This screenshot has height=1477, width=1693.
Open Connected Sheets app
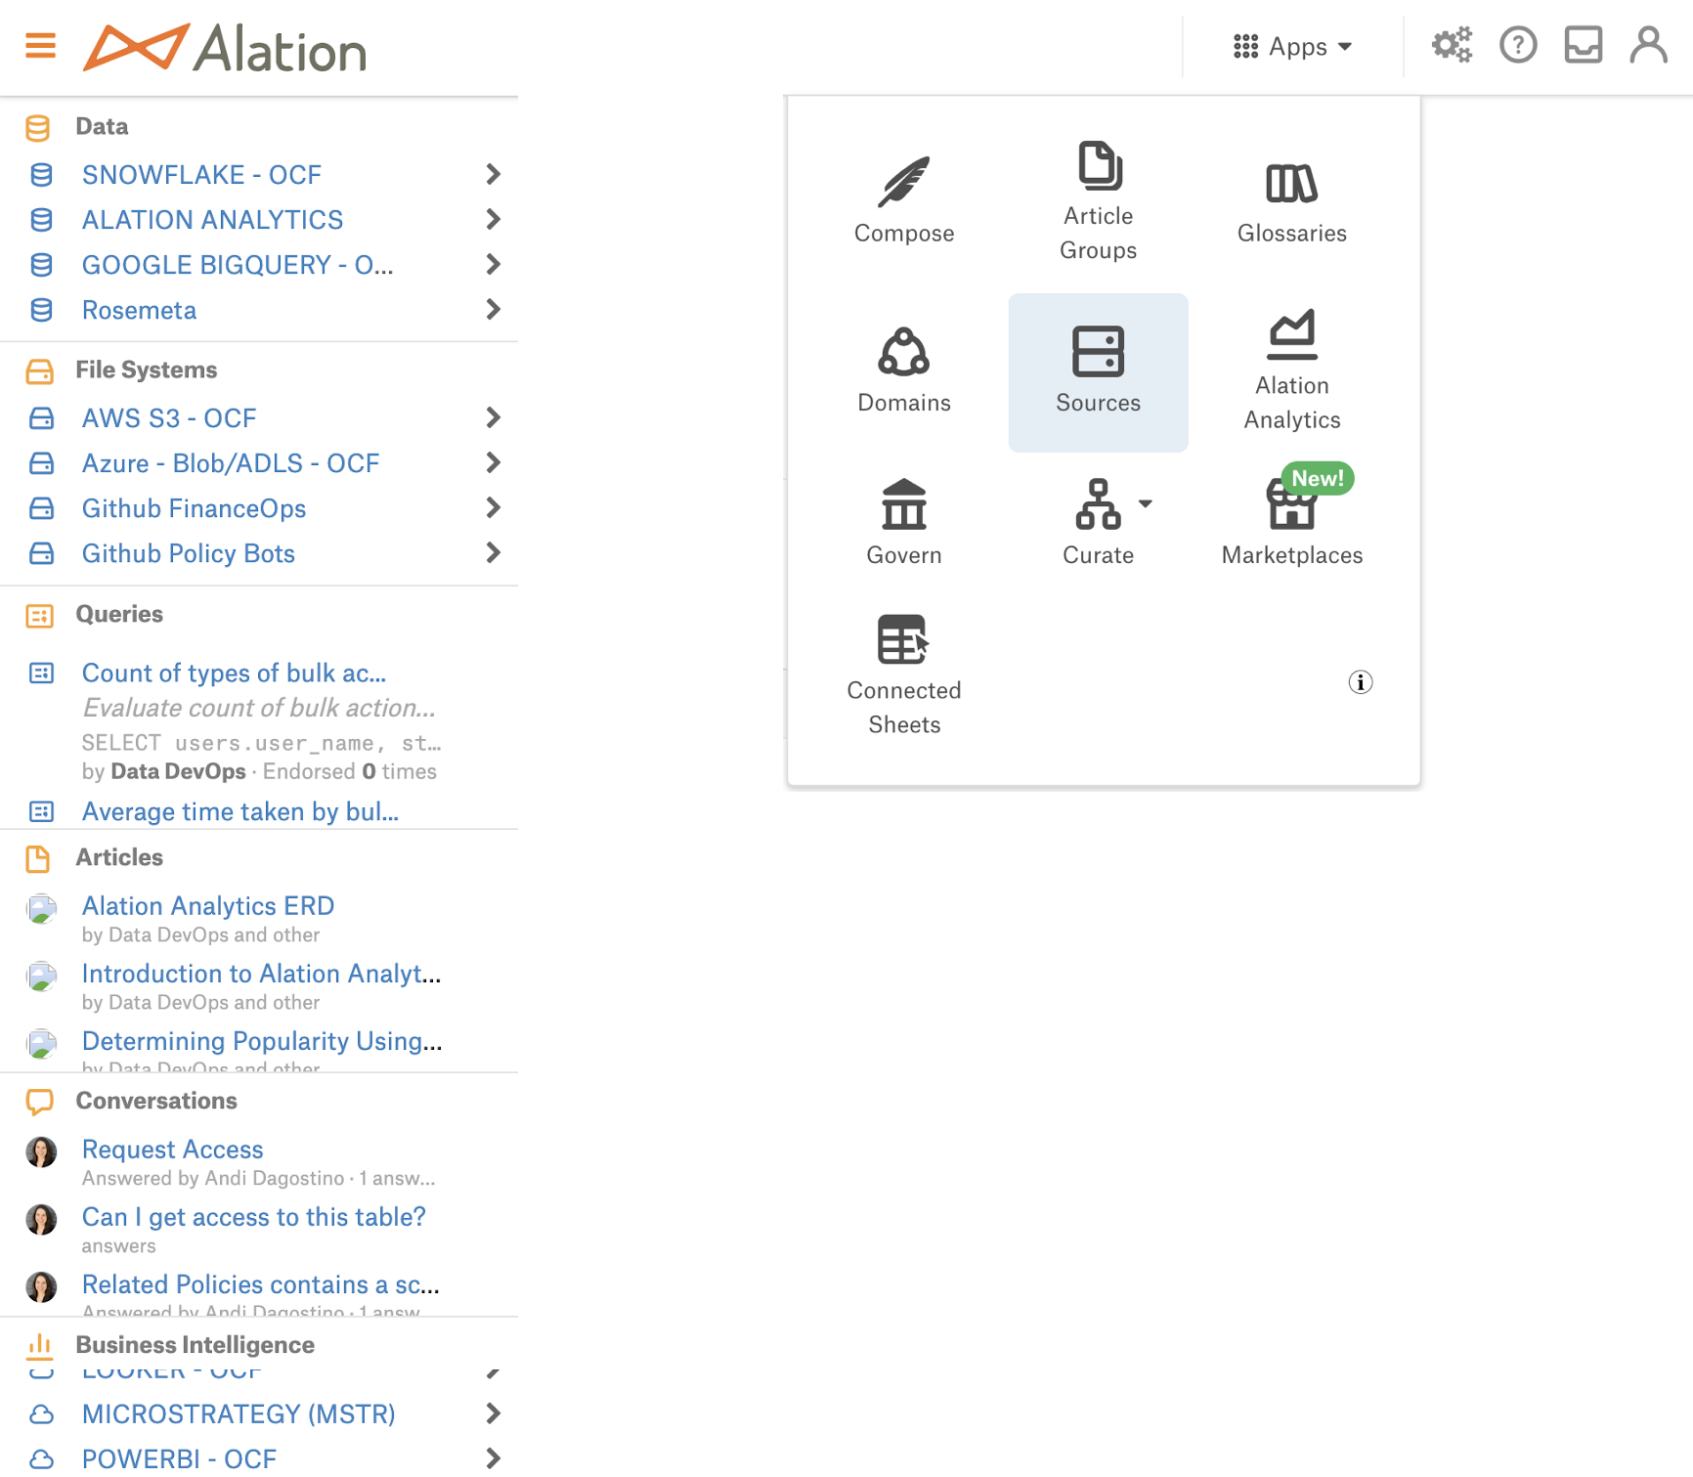904,675
